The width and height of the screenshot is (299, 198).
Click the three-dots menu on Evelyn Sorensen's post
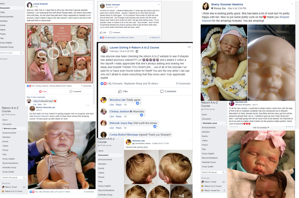(x=159, y=4)
